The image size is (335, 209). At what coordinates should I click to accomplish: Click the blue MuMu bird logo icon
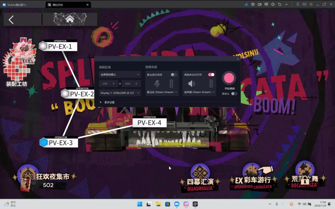tap(246, 4)
